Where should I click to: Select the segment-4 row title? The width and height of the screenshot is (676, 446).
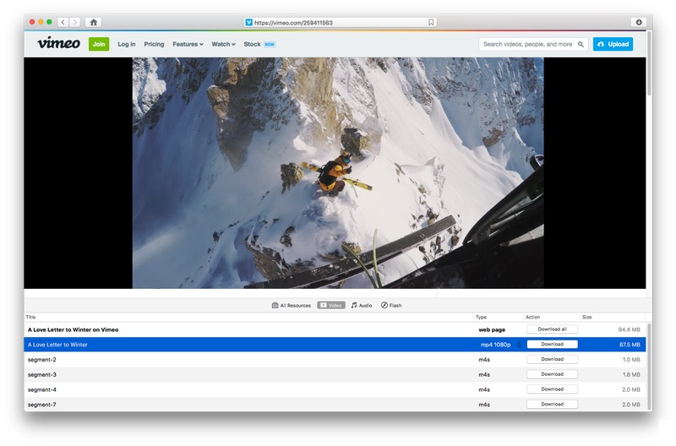[x=41, y=389]
